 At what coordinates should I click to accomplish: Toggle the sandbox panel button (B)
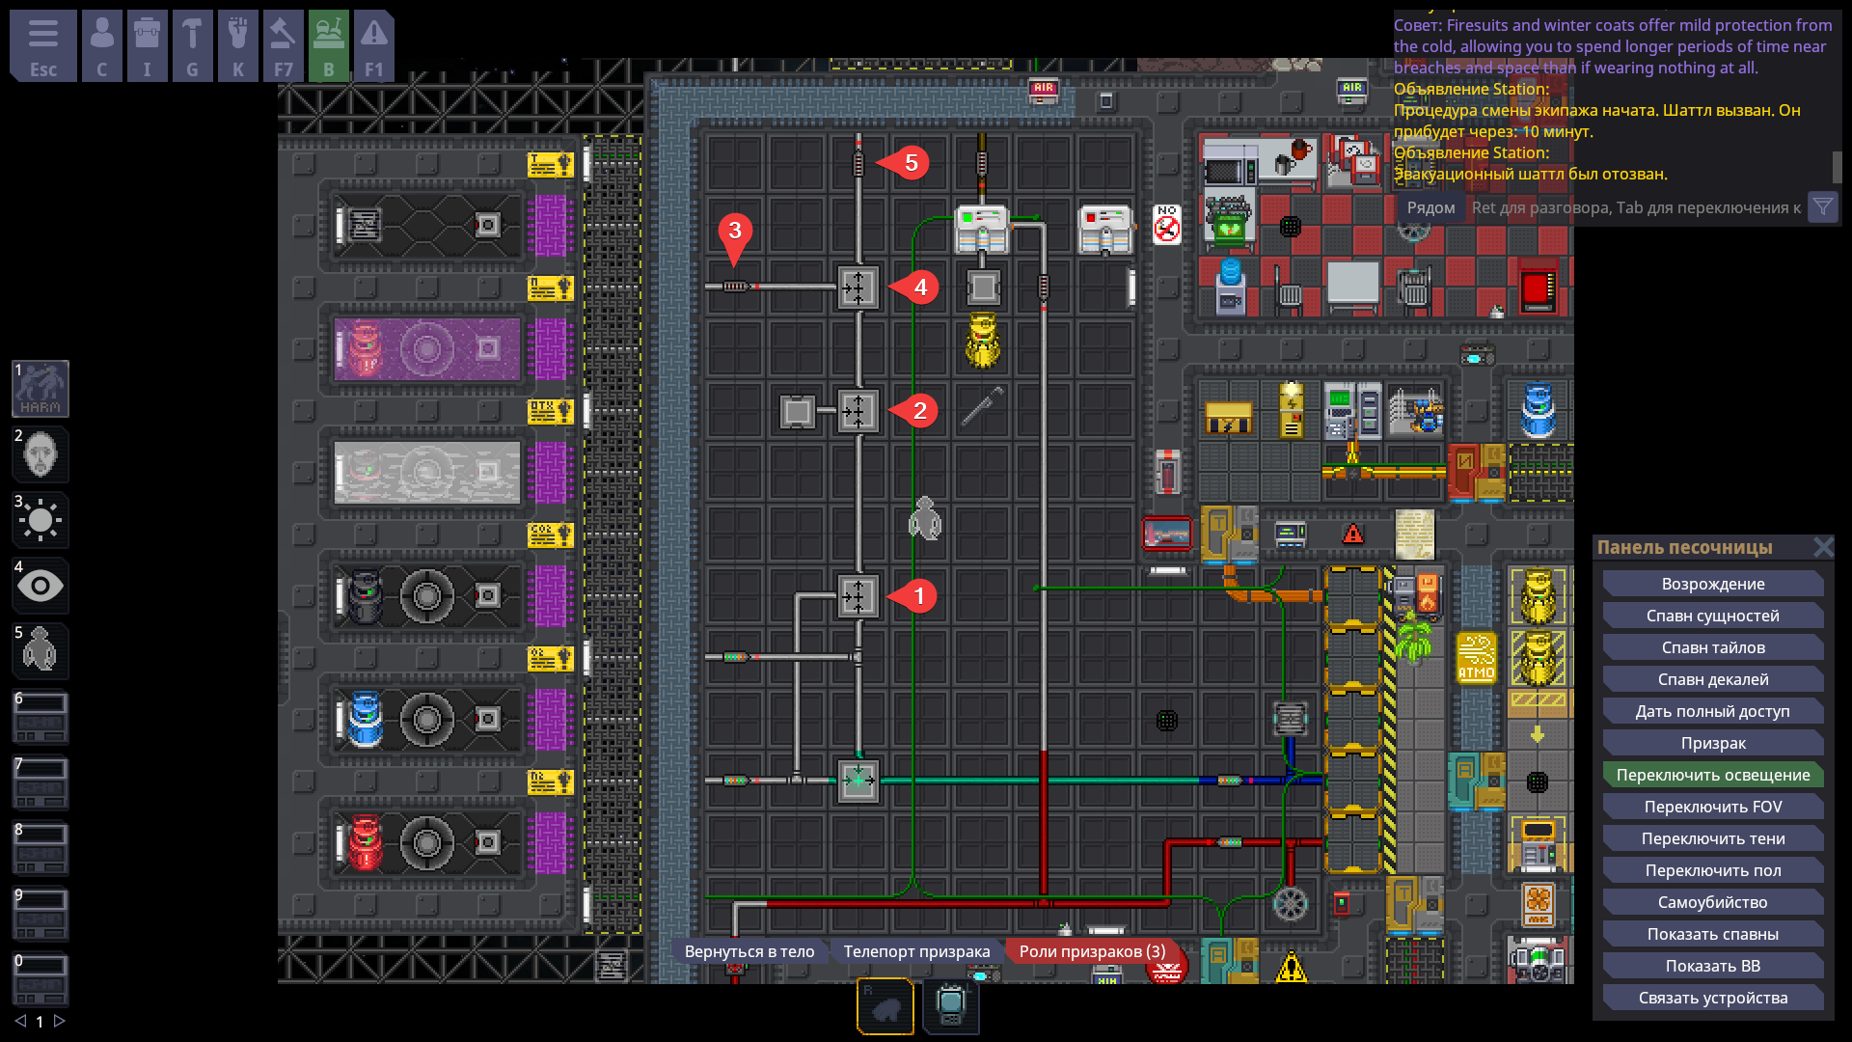[328, 46]
